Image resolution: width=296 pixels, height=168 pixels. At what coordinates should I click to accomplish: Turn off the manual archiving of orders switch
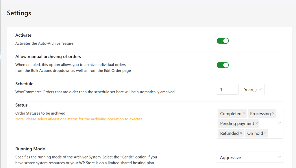pos(223,65)
